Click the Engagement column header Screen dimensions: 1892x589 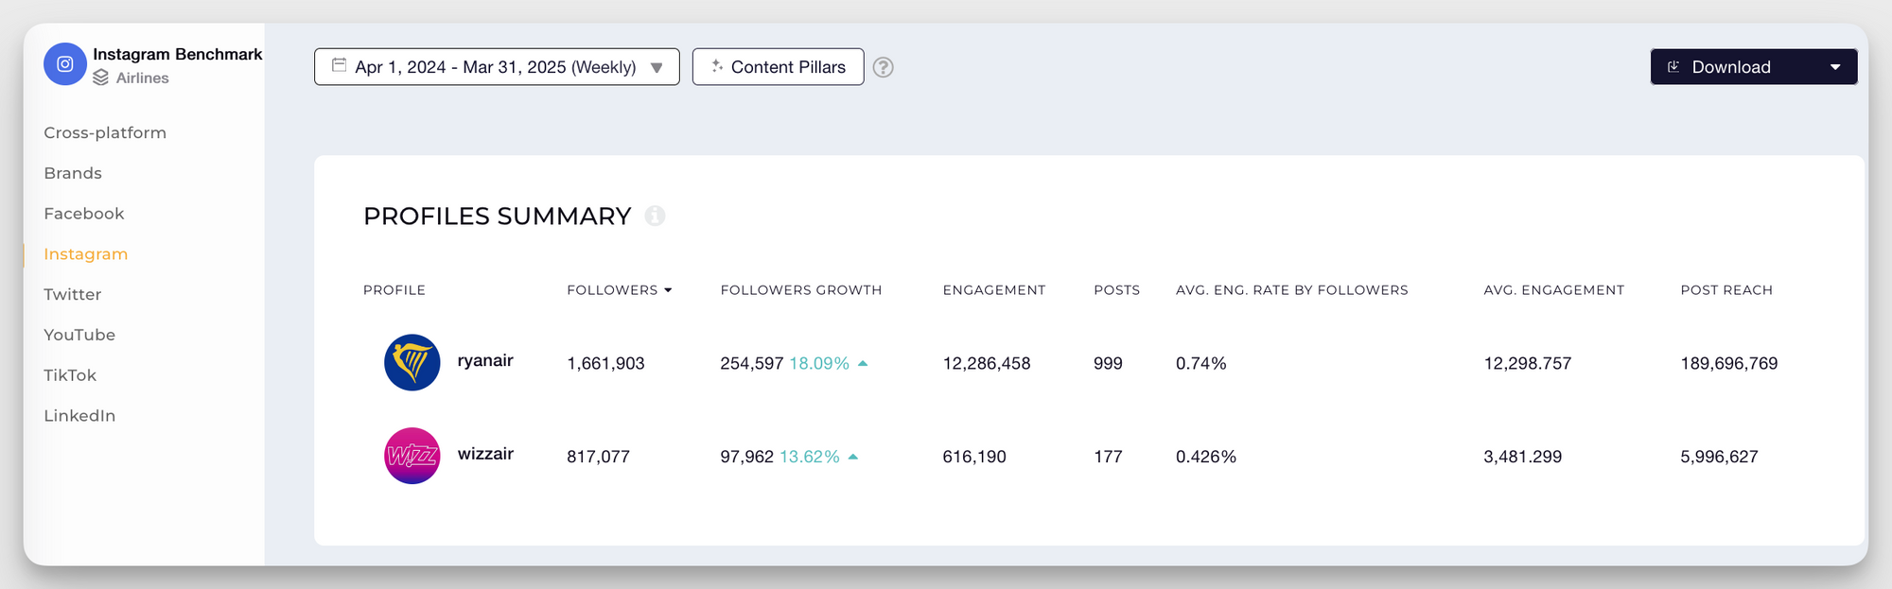coord(994,290)
